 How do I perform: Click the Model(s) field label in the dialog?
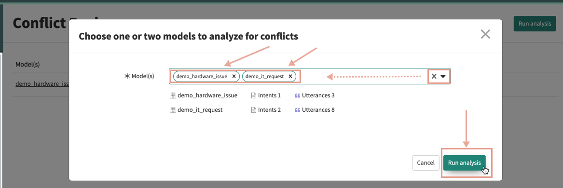click(143, 76)
